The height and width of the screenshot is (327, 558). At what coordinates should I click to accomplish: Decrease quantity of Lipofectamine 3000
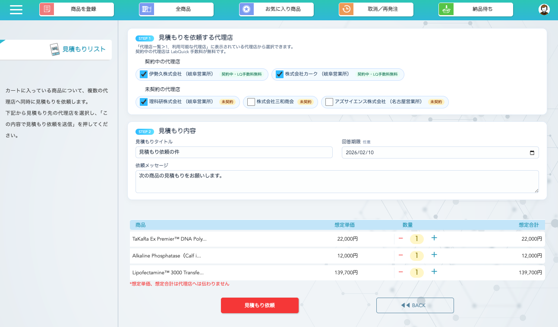[x=400, y=272]
